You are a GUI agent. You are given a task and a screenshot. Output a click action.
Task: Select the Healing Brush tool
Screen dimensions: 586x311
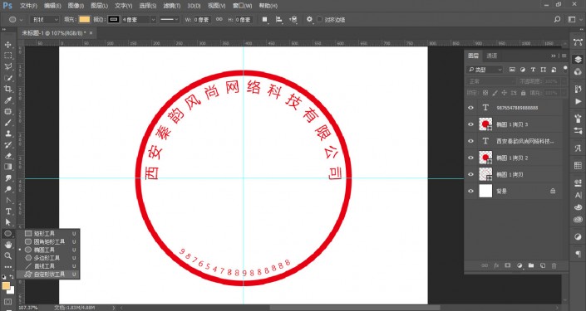[x=7, y=111]
